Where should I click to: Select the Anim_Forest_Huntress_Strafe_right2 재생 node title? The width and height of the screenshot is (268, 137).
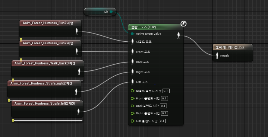pos(41,83)
